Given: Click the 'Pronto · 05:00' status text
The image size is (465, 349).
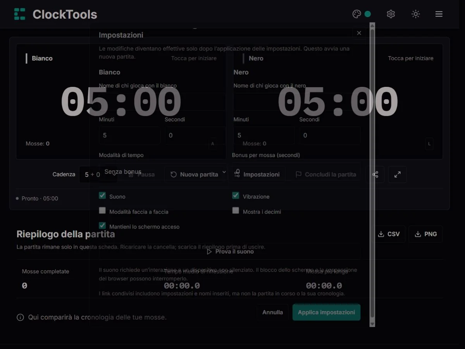Looking at the screenshot, I should click(40, 199).
